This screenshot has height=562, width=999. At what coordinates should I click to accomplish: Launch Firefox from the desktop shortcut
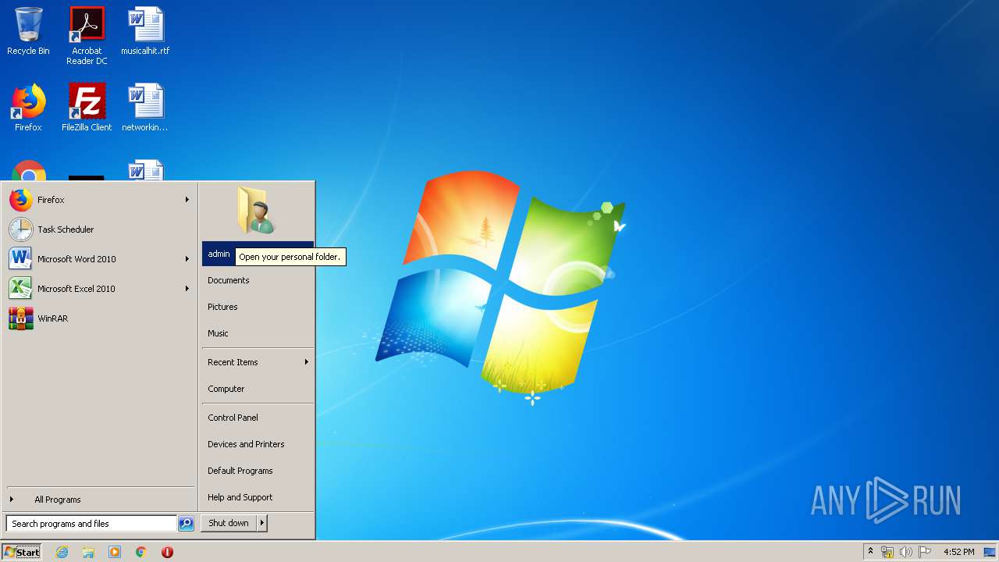click(x=28, y=108)
